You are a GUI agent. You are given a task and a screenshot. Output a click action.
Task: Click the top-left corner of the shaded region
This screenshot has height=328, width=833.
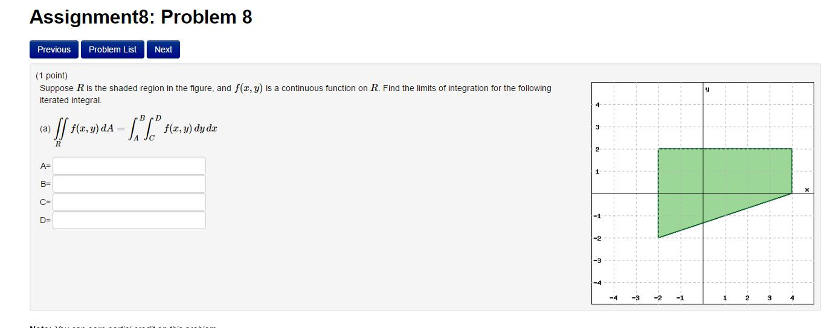[x=658, y=149]
